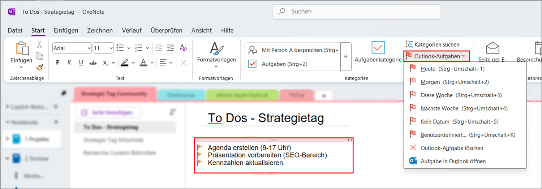Toggle the Aufgaben (Strg+2) checkbox tag
Viewport: 542px width, 189px height.
point(253,64)
